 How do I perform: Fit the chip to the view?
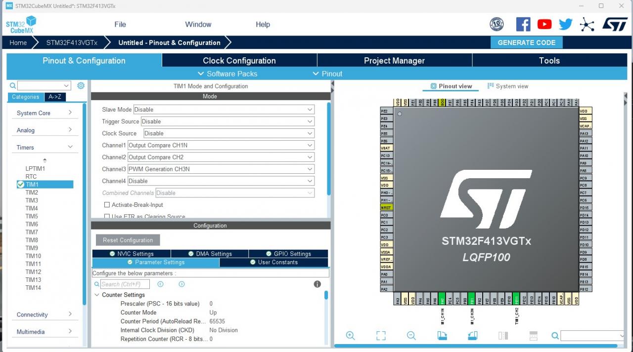tap(381, 336)
